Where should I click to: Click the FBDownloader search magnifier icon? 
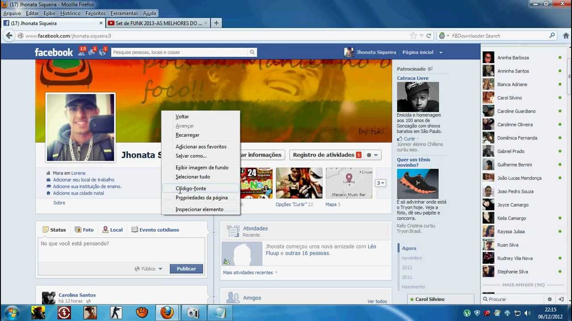(x=552, y=36)
